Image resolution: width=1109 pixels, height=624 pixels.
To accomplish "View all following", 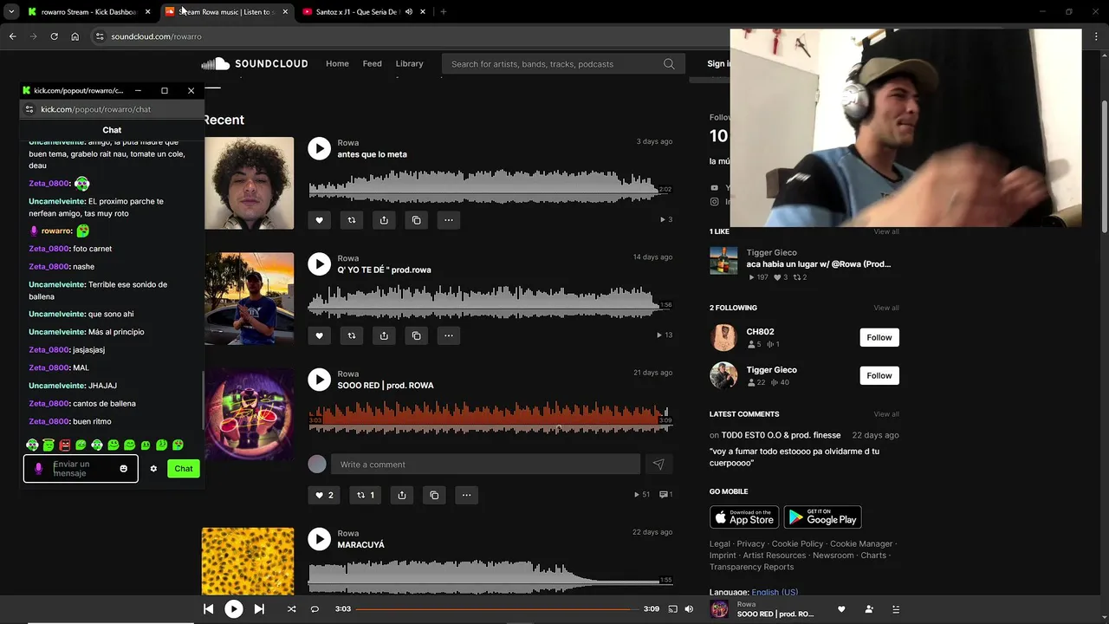I will (x=886, y=308).
